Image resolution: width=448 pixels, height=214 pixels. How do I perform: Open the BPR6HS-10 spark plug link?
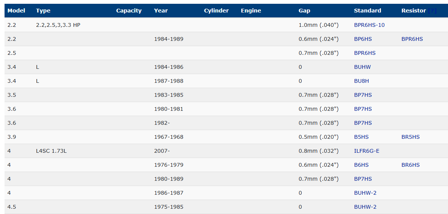click(x=369, y=25)
